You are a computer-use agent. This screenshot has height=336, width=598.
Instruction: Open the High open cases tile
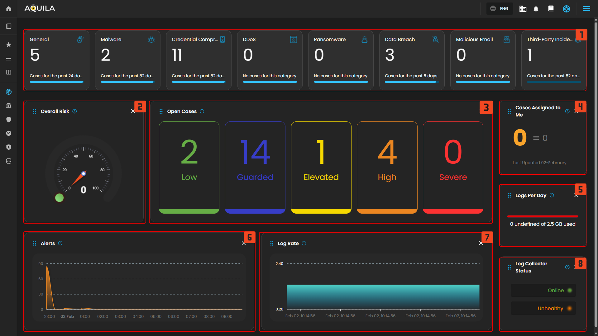387,167
